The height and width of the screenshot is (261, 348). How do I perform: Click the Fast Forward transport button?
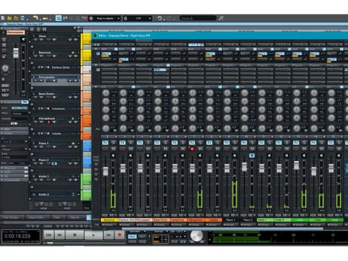(109, 235)
